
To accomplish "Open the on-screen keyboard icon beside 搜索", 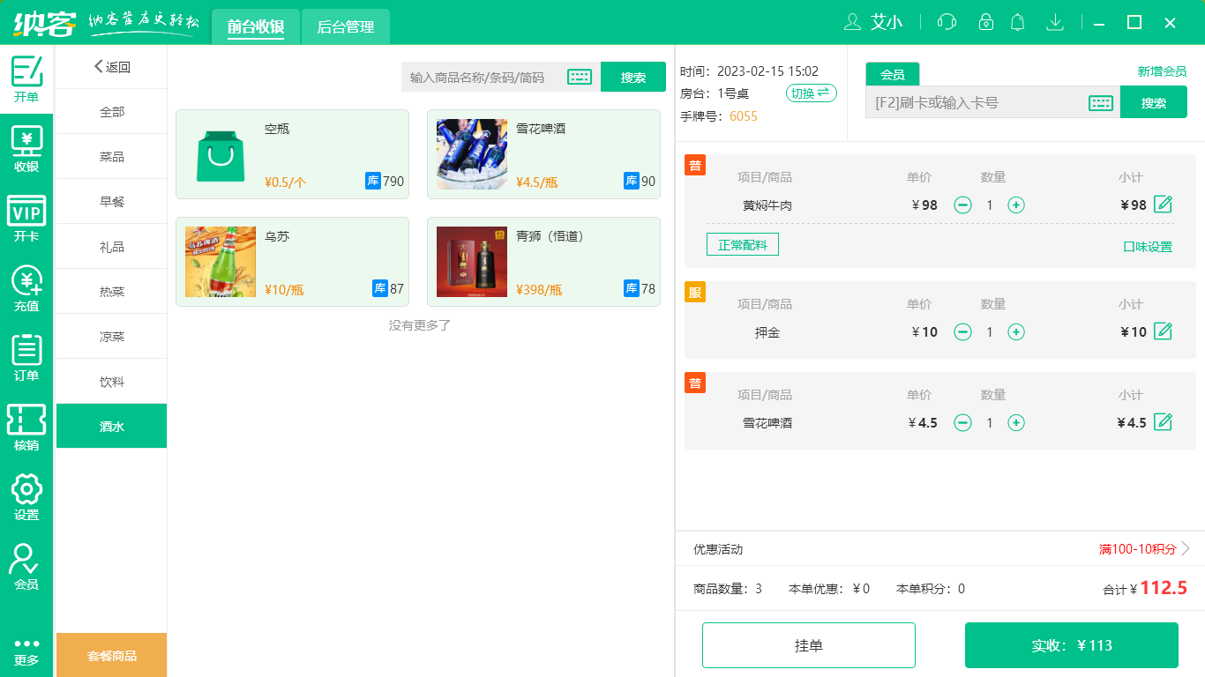I will click(x=579, y=77).
